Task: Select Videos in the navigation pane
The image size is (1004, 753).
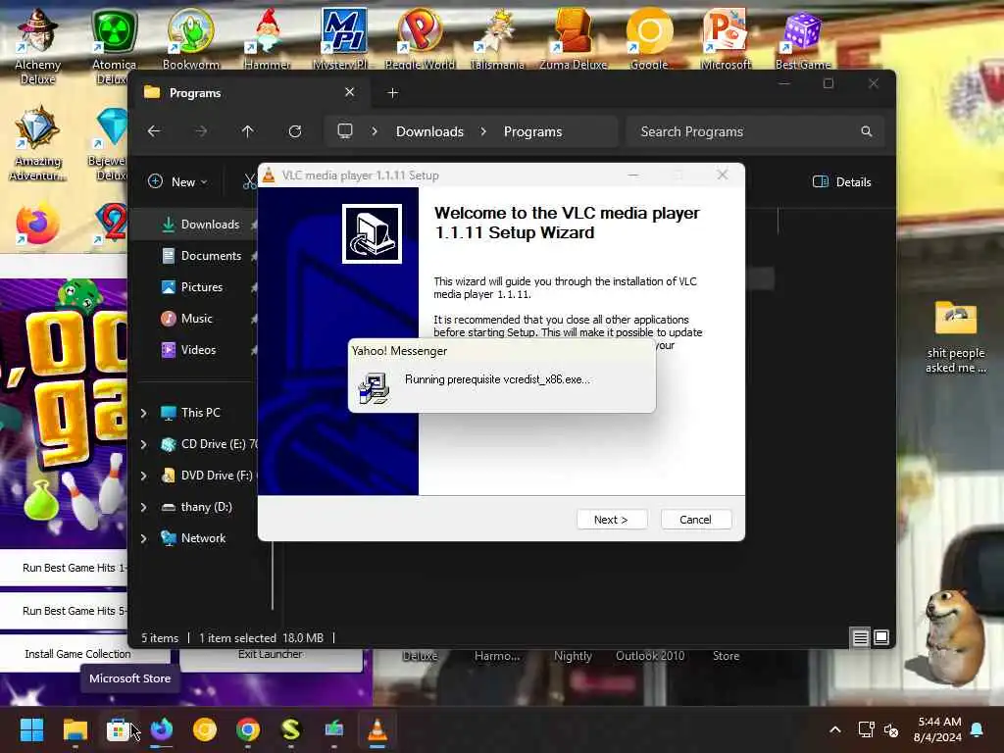Action: [x=198, y=350]
